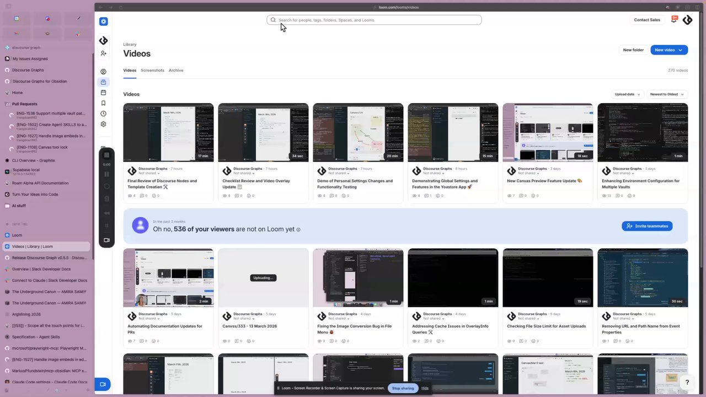Open the New video dropdown
Screen dimensions: 706x397
669,50
